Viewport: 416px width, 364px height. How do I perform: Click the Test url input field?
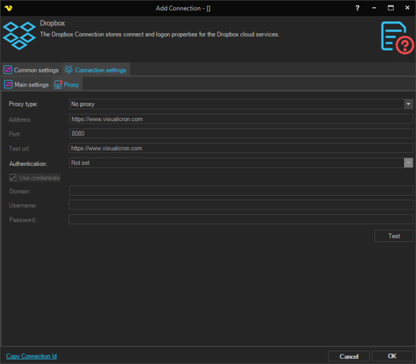click(x=240, y=148)
